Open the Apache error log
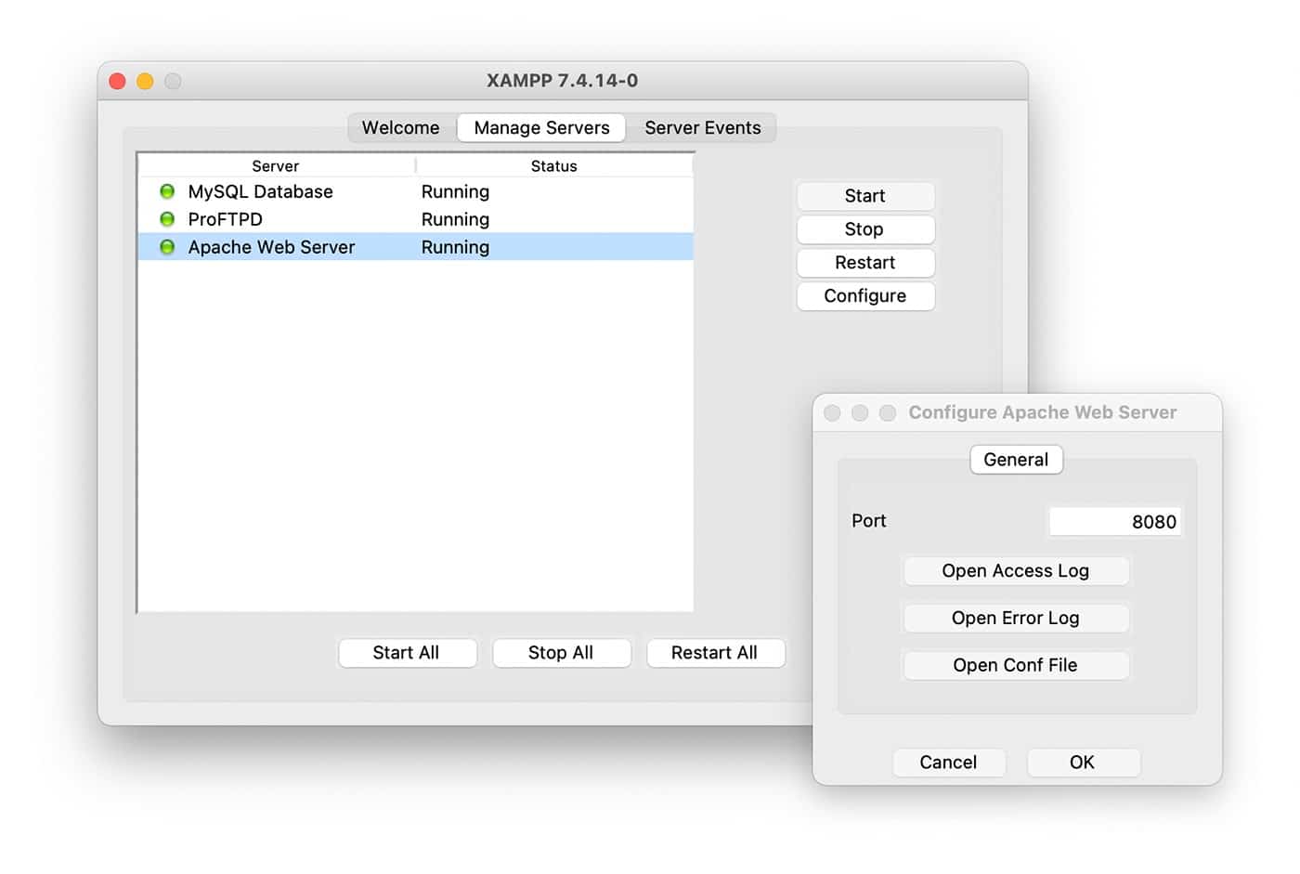The width and height of the screenshot is (1300, 874). pos(1015,618)
